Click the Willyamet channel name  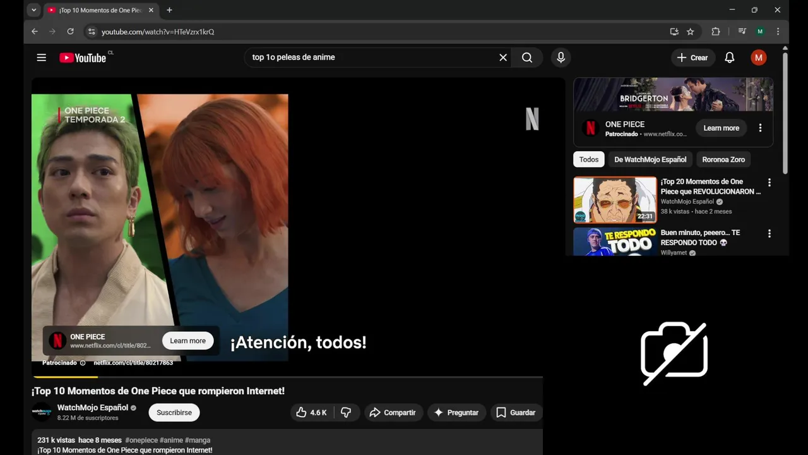pyautogui.click(x=674, y=253)
